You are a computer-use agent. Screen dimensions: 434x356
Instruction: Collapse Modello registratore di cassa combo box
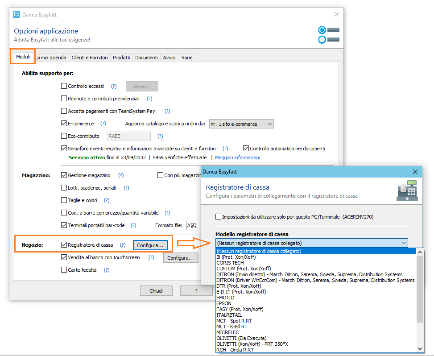(x=312, y=243)
